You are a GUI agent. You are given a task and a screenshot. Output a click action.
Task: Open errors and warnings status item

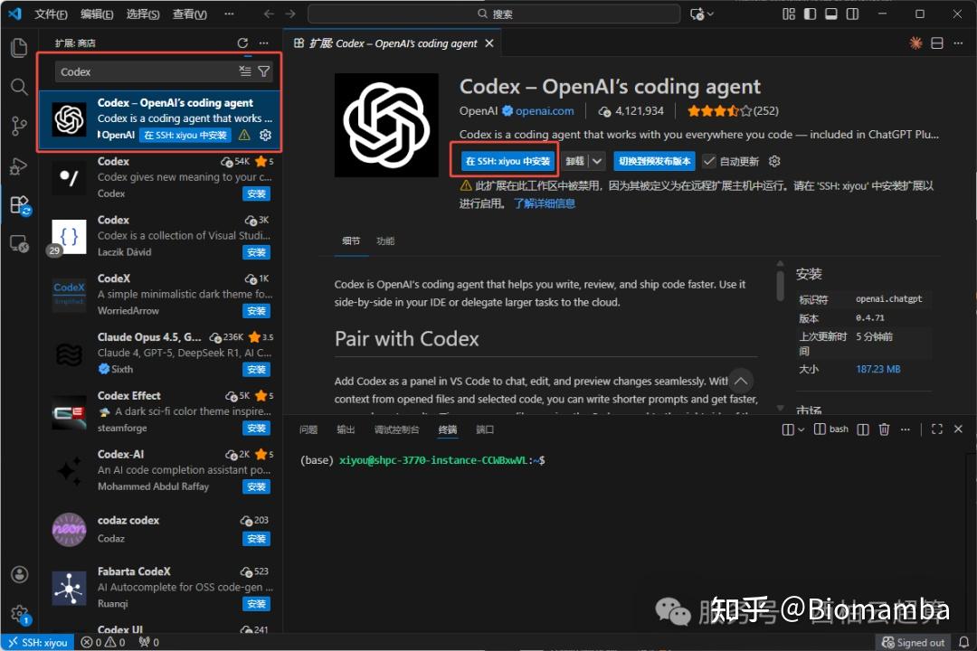point(103,642)
